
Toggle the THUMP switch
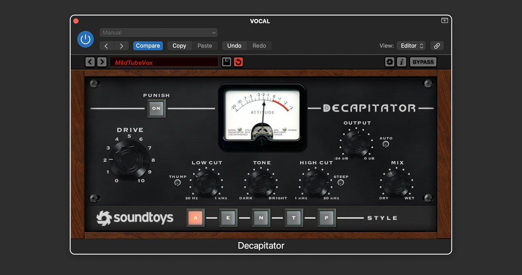[177, 183]
